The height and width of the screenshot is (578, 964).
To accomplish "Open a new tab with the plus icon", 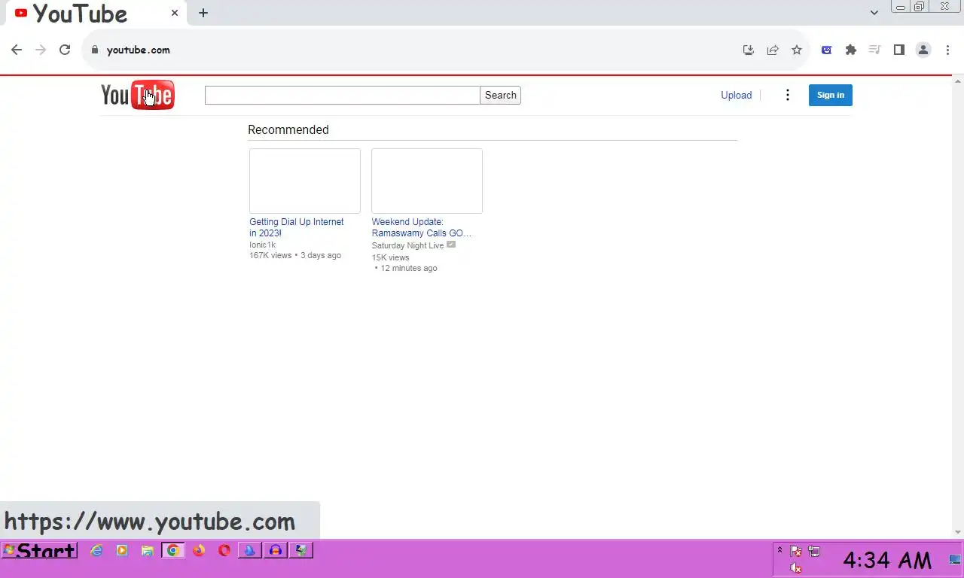I will [203, 13].
